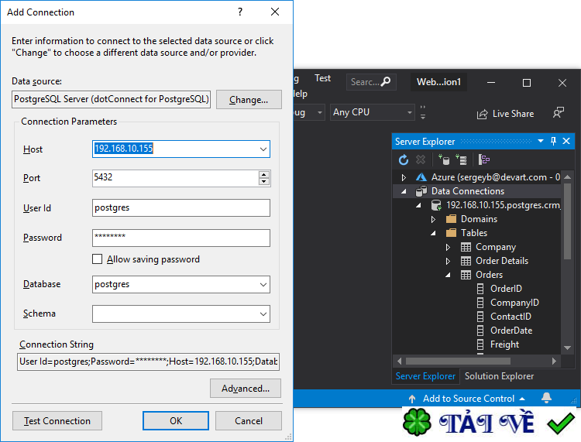This screenshot has height=442, width=581.
Task: Switch to the Server Explorer tab
Action: [425, 376]
